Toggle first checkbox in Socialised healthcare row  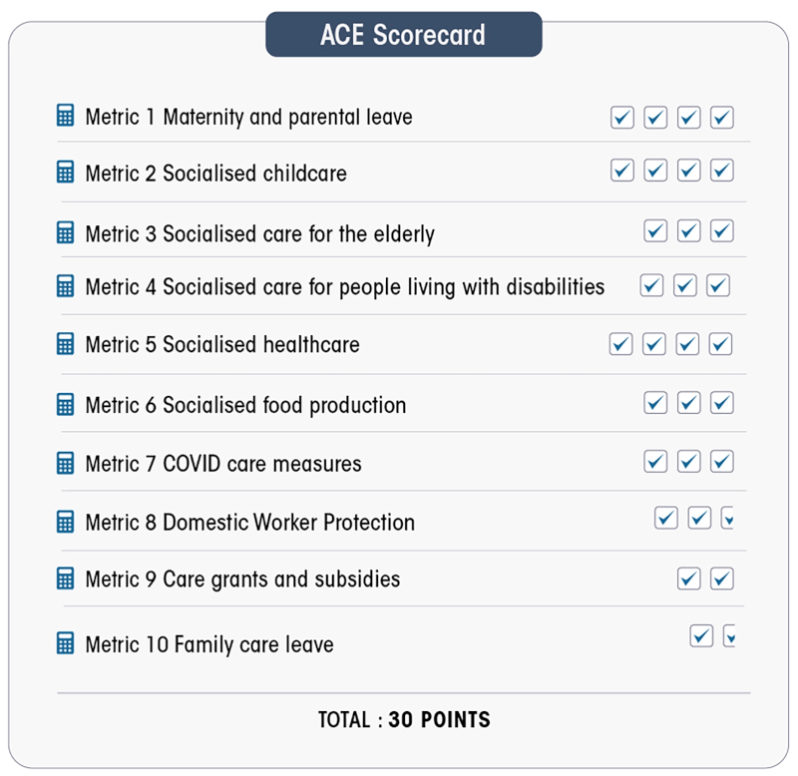(620, 344)
